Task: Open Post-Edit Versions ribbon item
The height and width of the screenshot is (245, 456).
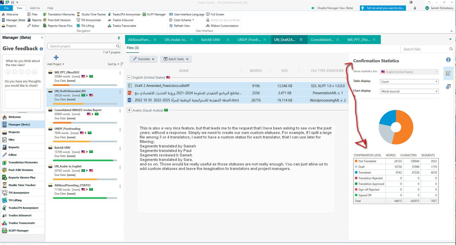Action: pos(57,20)
